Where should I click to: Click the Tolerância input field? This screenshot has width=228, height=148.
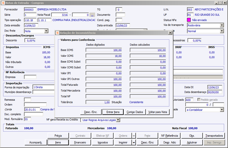tap(98, 102)
